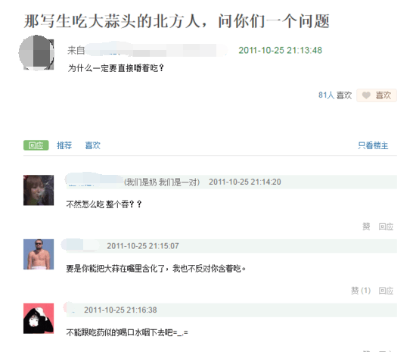The width and height of the screenshot is (416, 352).
Task: Switch to the 推荐 tab
Action: [x=64, y=145]
